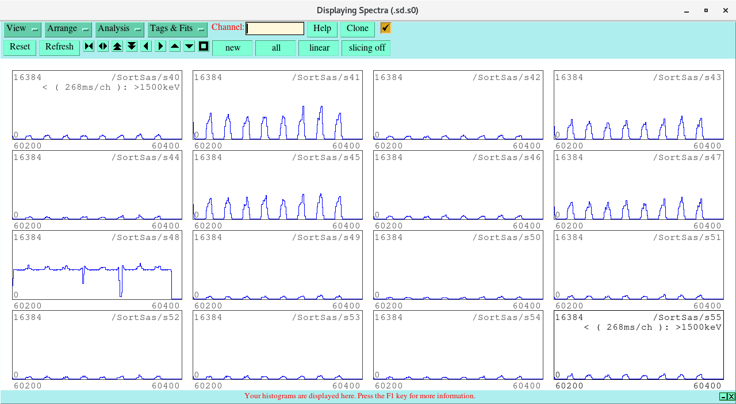Toggle the 'slicing off' button
This screenshot has width=736, height=404.
click(x=366, y=48)
